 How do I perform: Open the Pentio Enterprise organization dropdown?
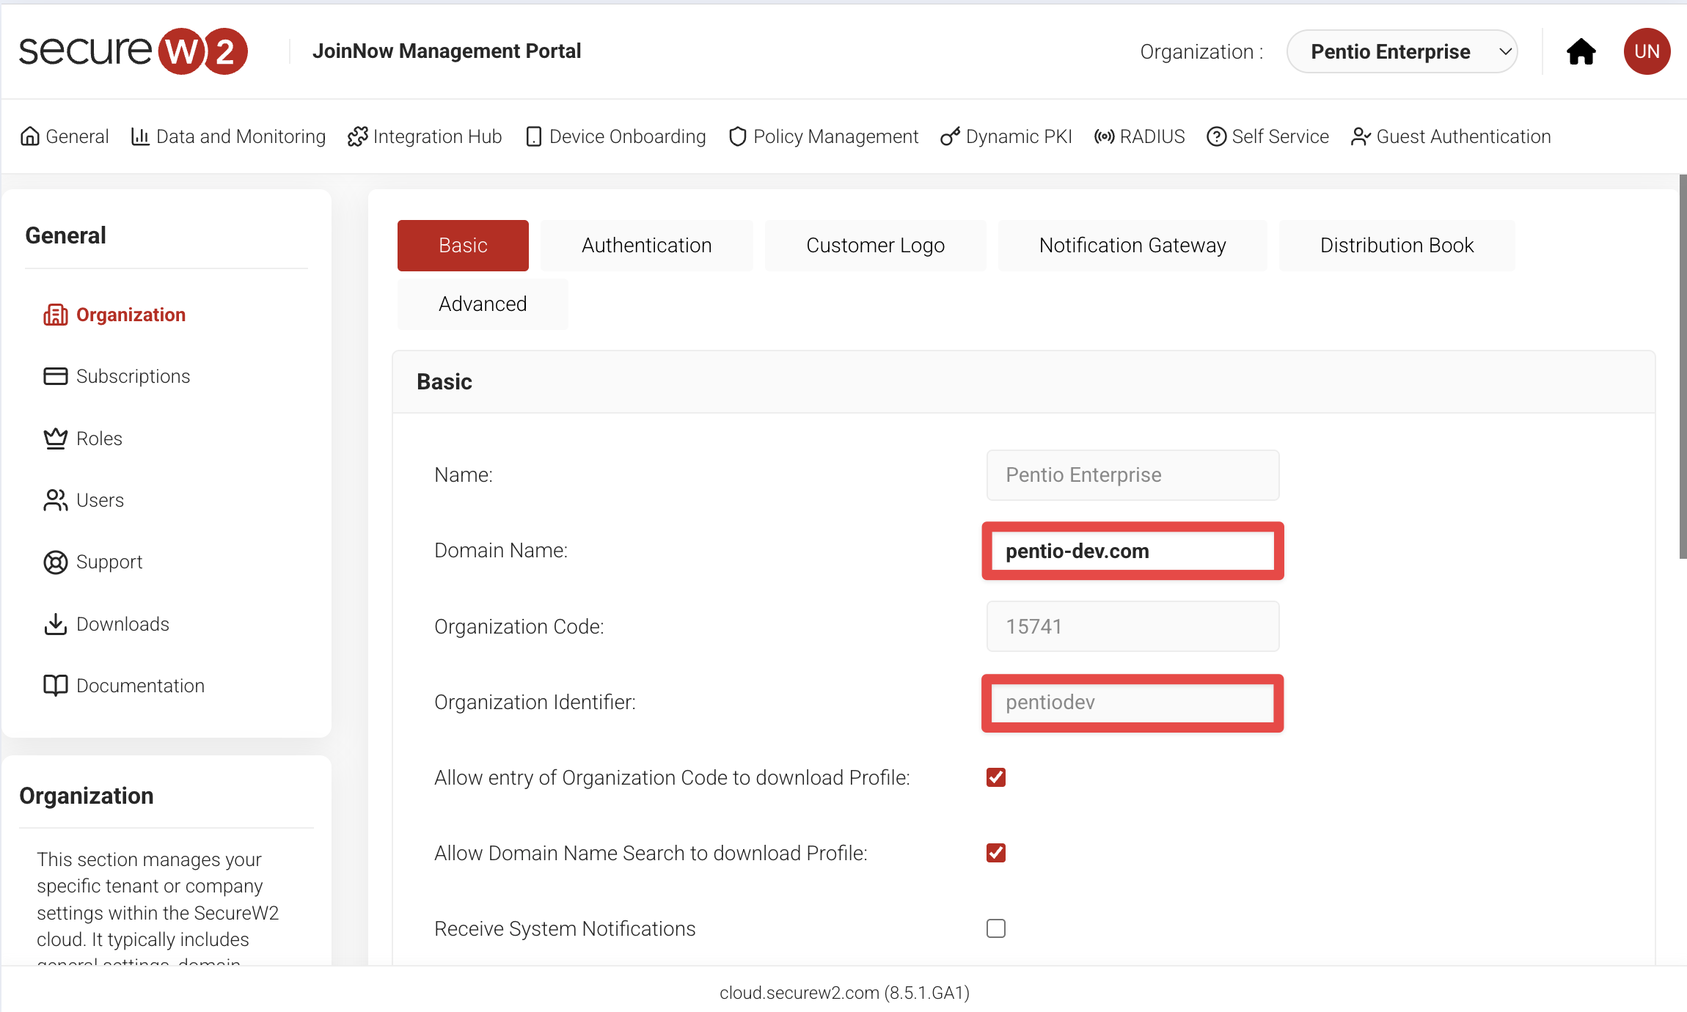(1402, 51)
